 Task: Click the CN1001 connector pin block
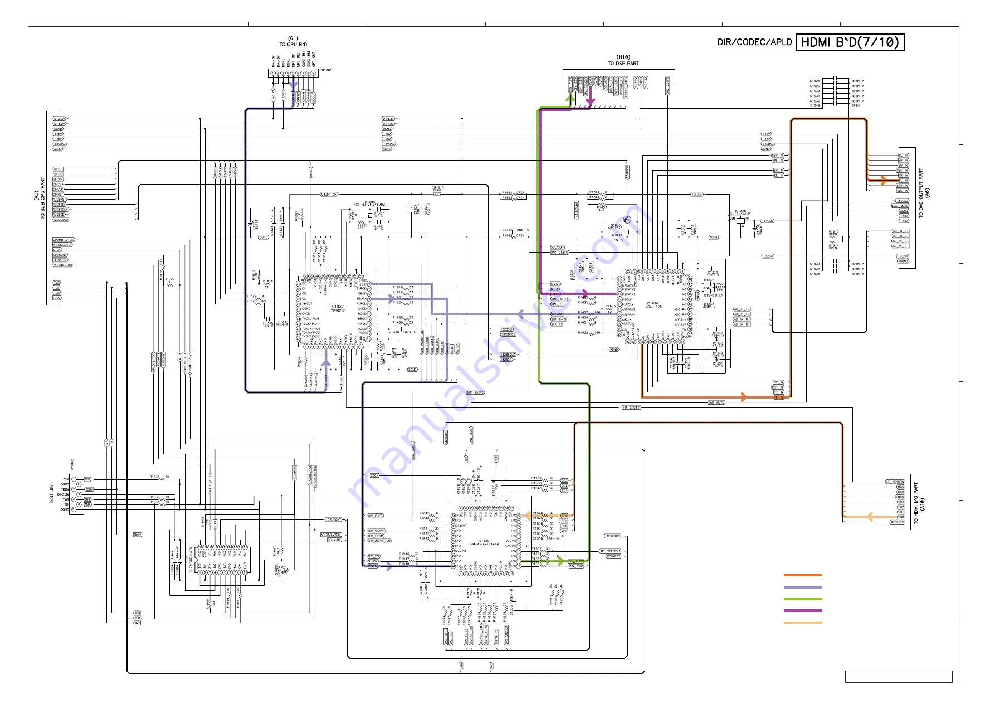point(293,73)
